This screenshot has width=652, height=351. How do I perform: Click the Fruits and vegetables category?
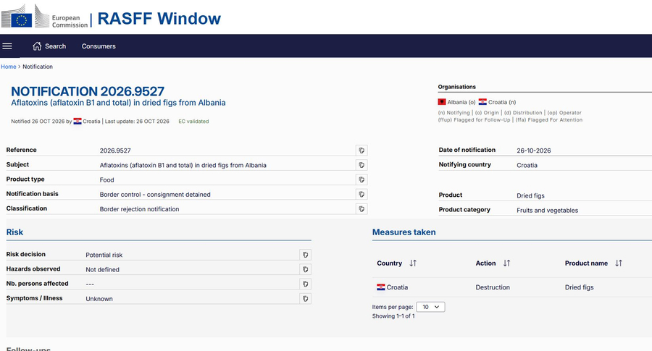point(547,210)
